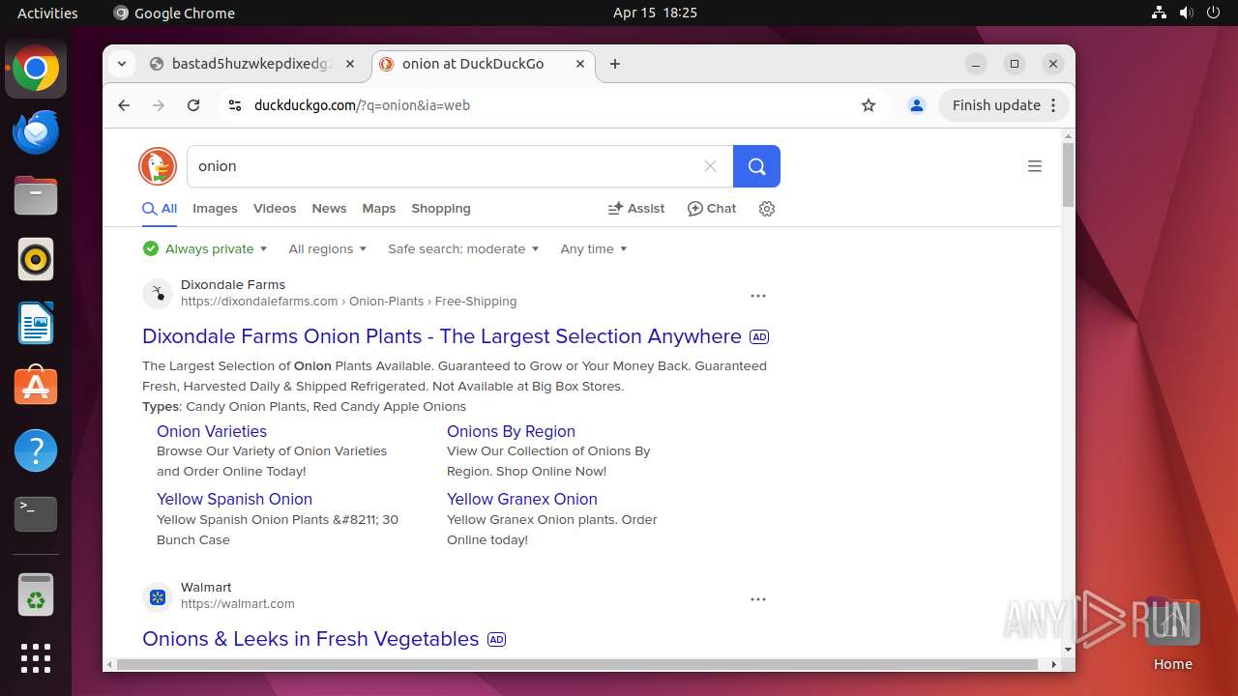Image resolution: width=1238 pixels, height=696 pixels.
Task: Click the horizontal page scrollbar
Action: tap(578, 664)
